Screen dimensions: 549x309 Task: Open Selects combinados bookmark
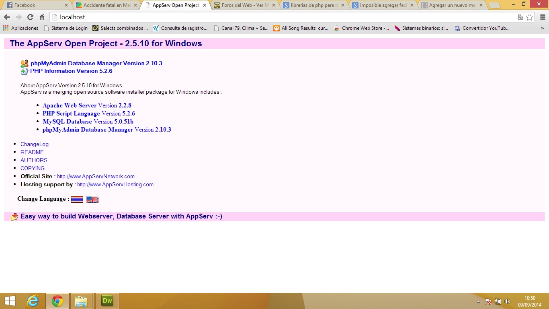tap(120, 28)
